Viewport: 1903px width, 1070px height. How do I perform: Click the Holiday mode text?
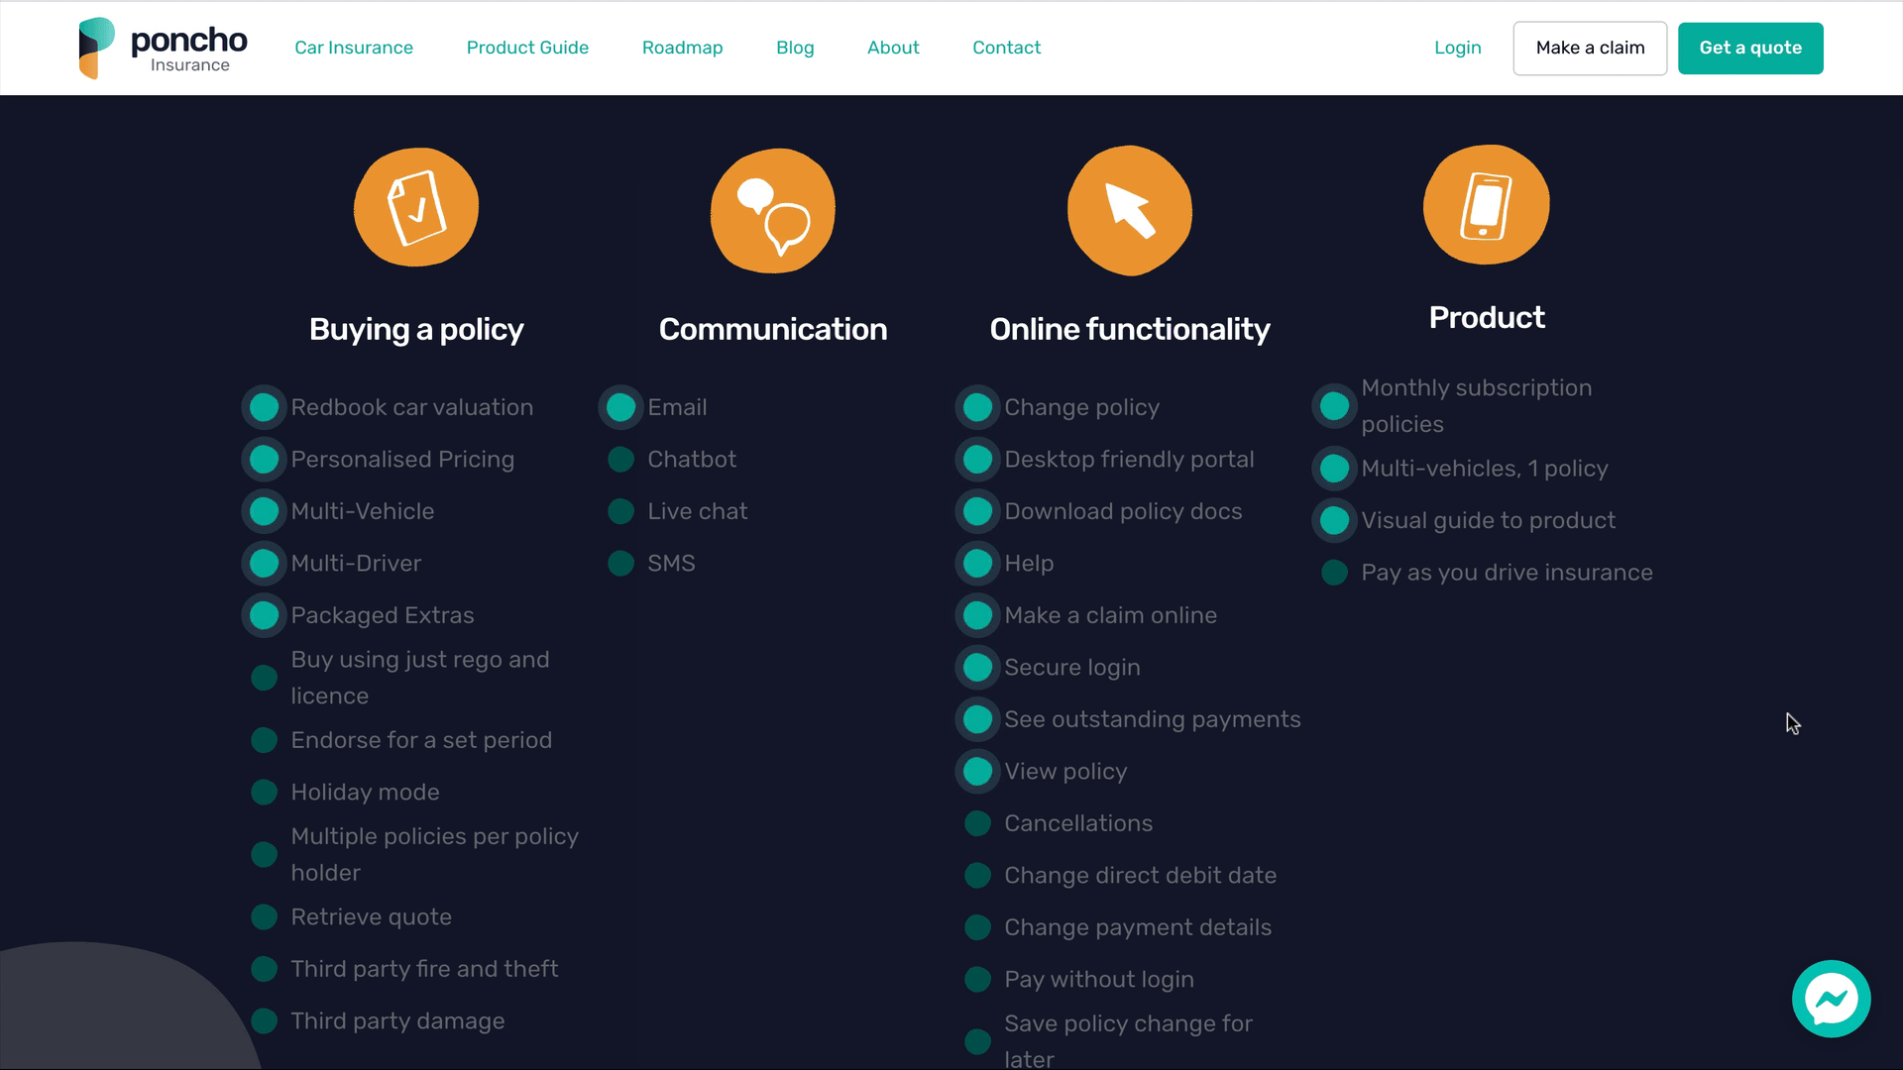coord(365,793)
